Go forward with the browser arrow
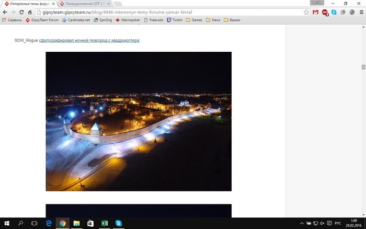This screenshot has height=229, width=366. coord(13,12)
